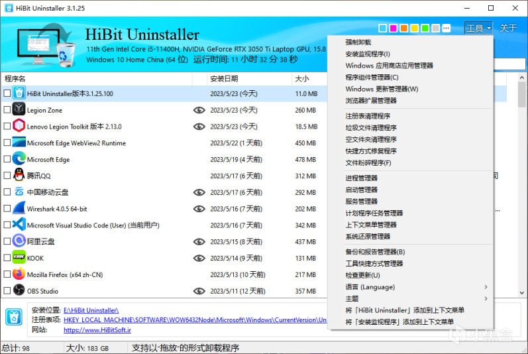Click the HiBit icon in details panel

coord(14,318)
